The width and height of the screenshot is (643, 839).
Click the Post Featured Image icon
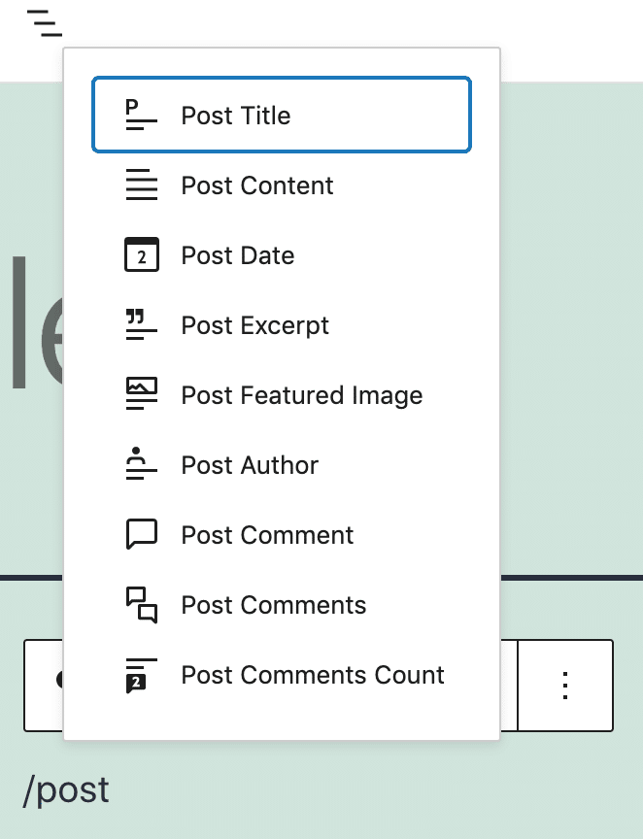coord(142,395)
